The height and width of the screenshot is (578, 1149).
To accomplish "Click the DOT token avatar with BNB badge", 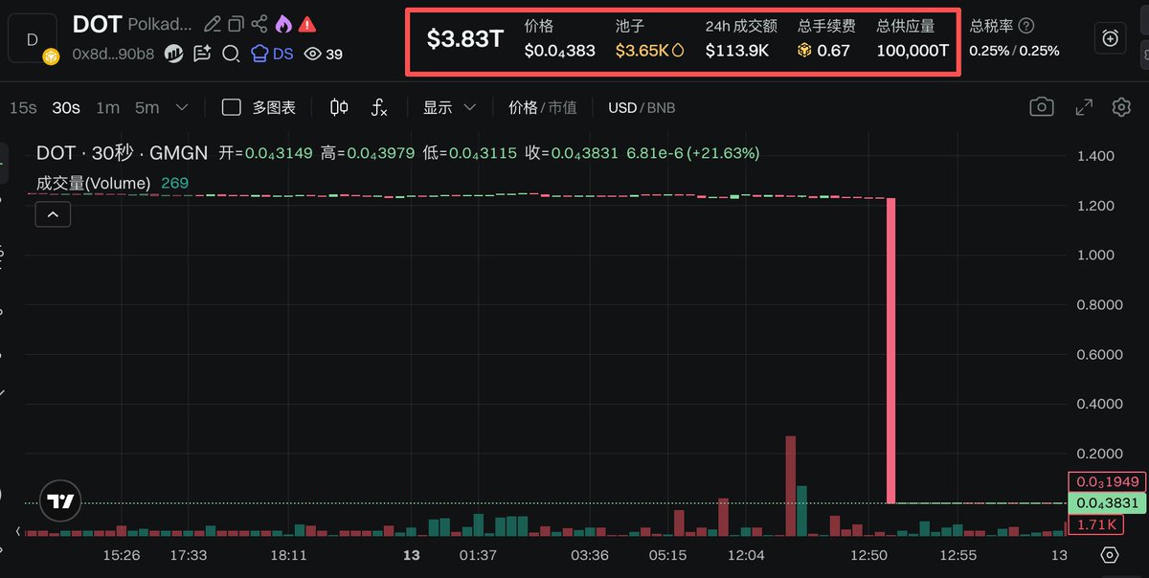I will click(33, 40).
